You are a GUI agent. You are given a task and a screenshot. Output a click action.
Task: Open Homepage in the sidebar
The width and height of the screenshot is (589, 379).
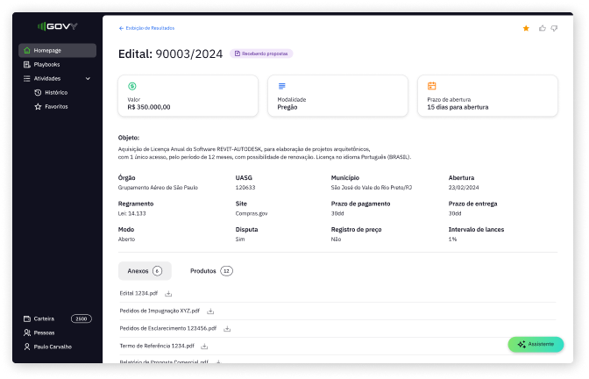coord(58,50)
